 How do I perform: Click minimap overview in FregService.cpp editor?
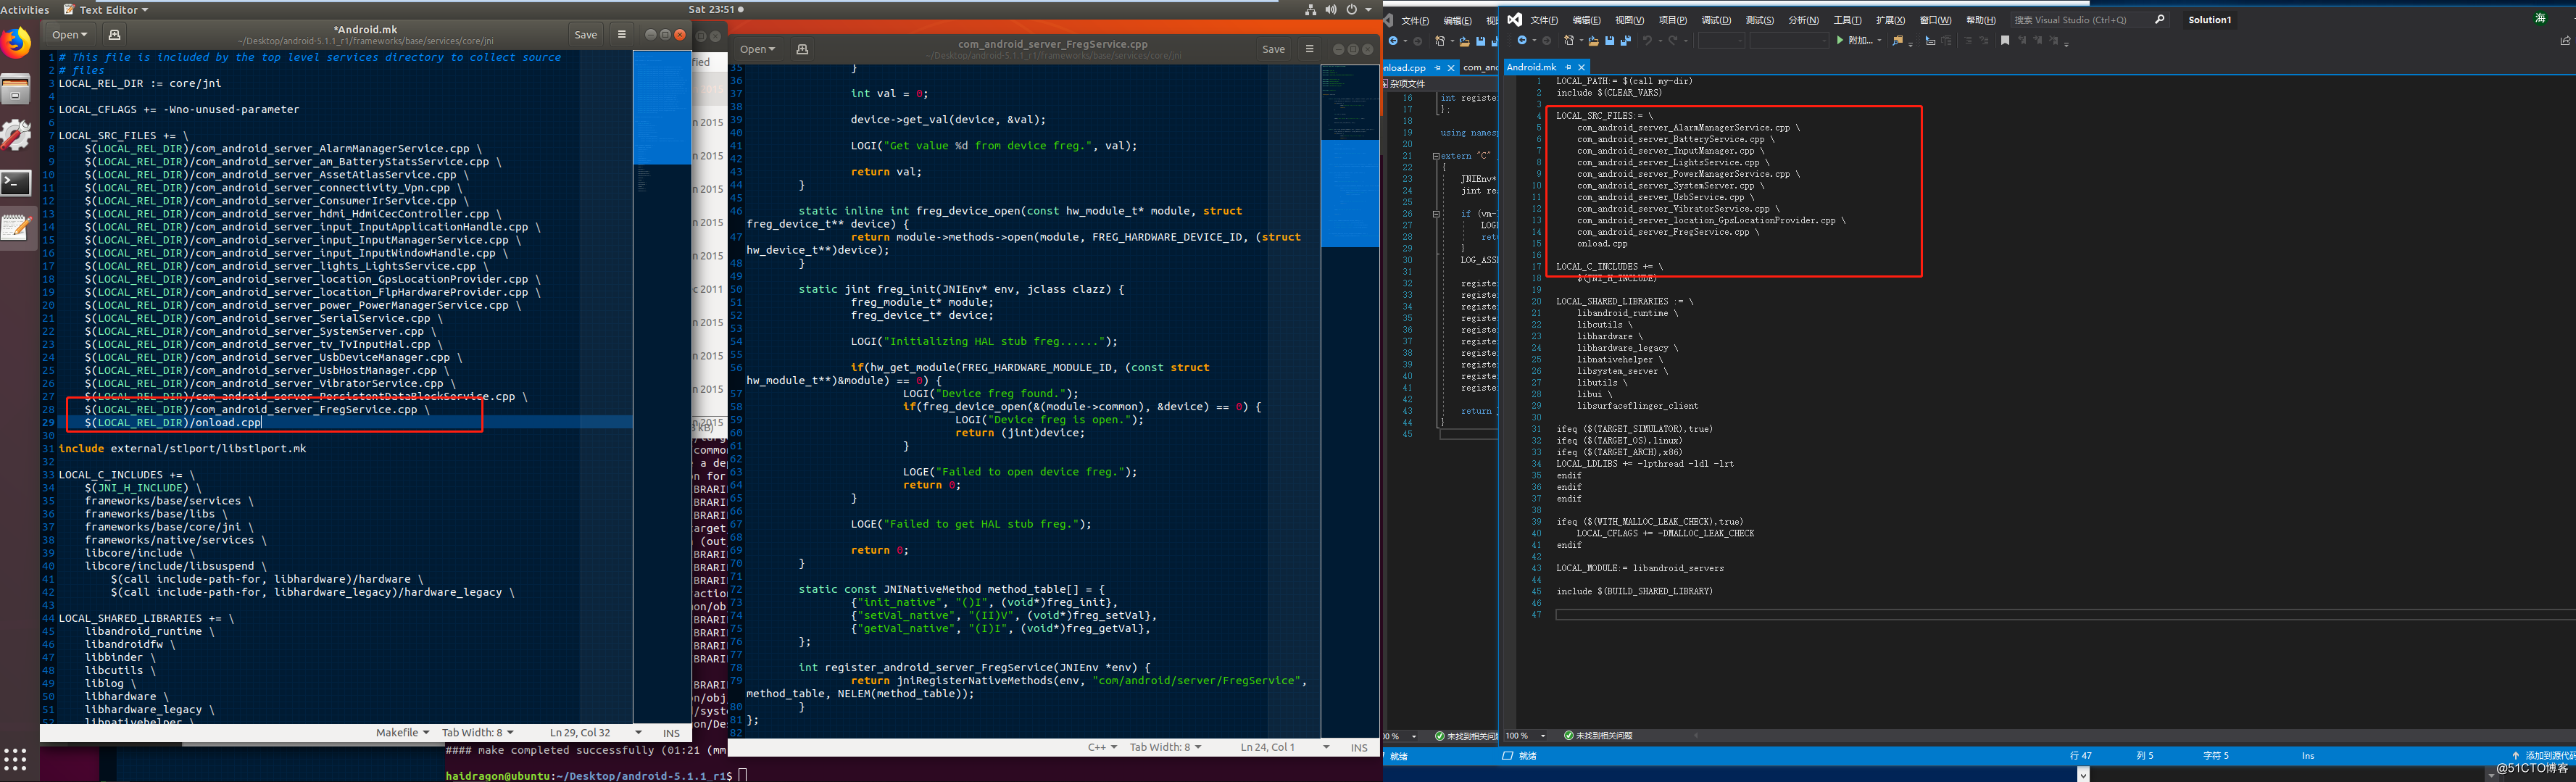[1350, 400]
